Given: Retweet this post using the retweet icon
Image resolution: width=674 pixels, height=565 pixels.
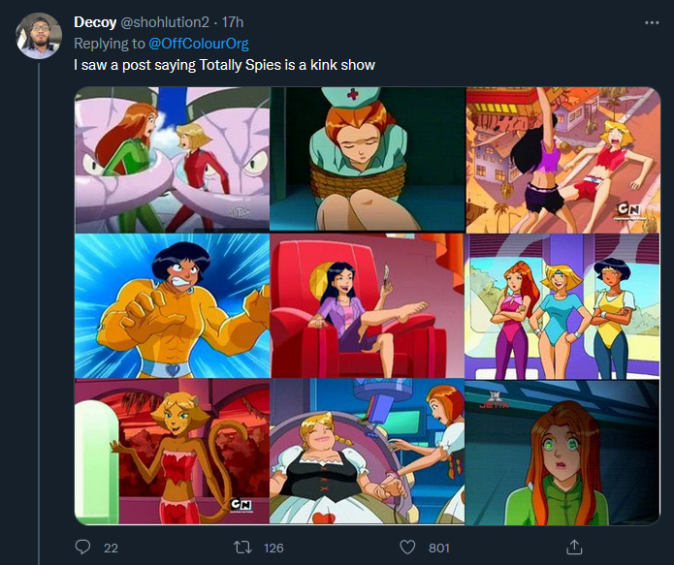Looking at the screenshot, I should point(242,548).
